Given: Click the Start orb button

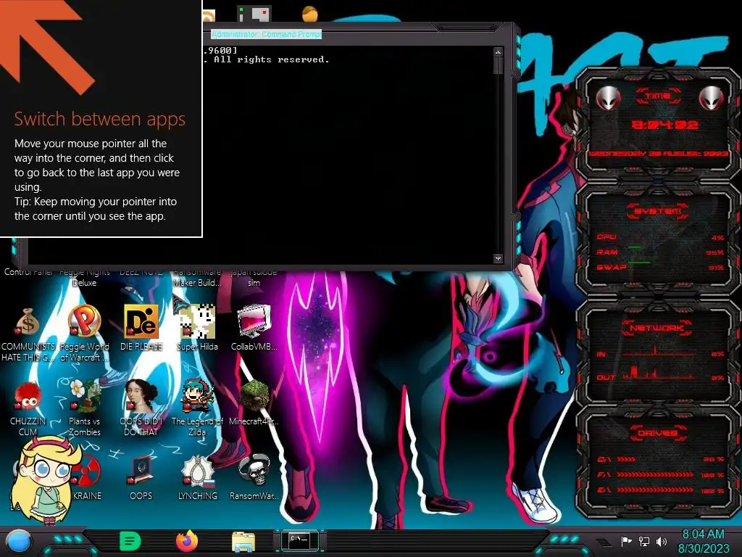Looking at the screenshot, I should (x=19, y=542).
